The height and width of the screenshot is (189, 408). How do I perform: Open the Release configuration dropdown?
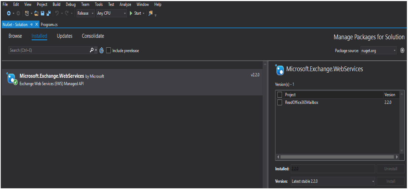[85, 13]
